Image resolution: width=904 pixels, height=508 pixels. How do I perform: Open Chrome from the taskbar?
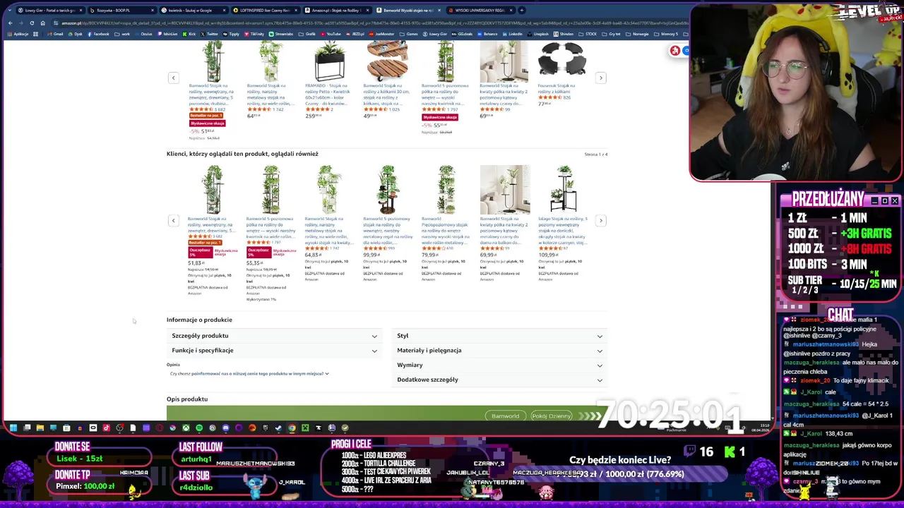[292, 428]
